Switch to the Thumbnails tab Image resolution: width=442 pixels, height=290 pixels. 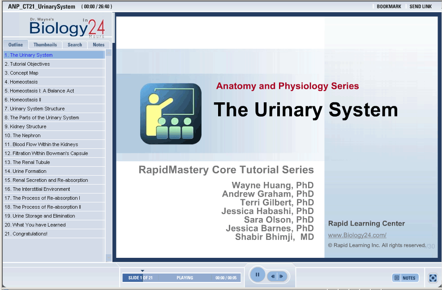click(45, 45)
